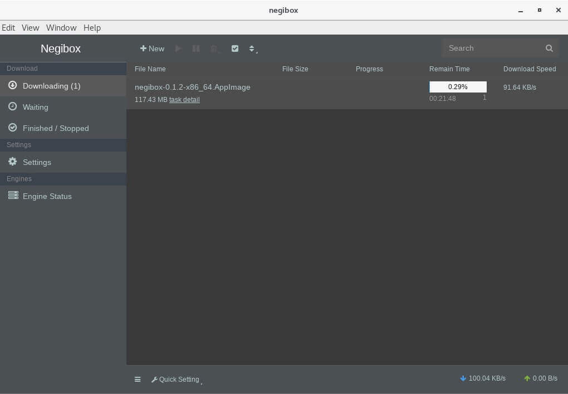Maximize the negibox window
568x394 pixels.
(x=540, y=10)
